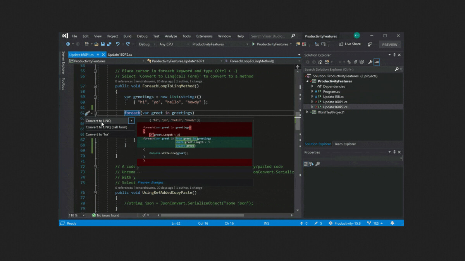
Task: Collapse all nodes in Solution Explorer
Action: 356,61
